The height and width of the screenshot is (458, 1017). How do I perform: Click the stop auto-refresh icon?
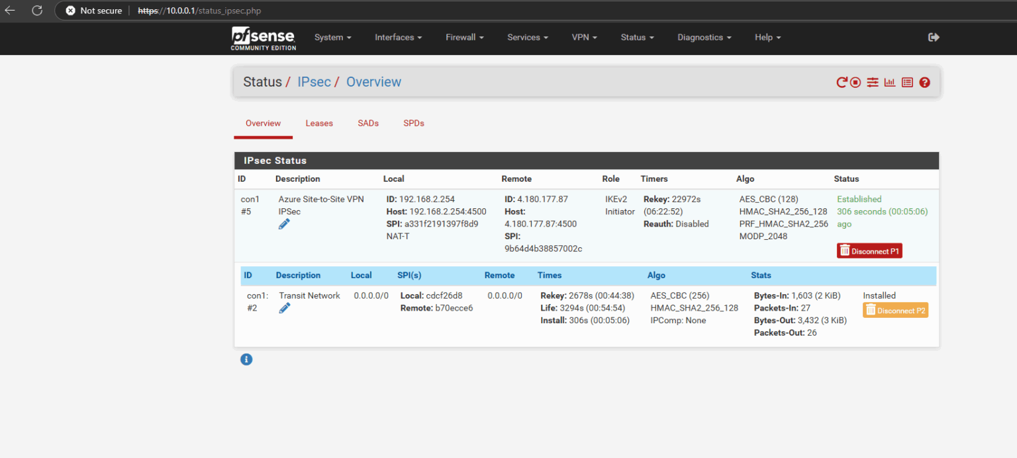[x=855, y=82]
